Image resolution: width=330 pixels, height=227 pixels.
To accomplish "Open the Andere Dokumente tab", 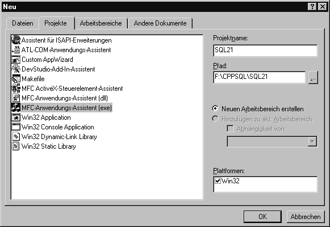I will click(x=160, y=23).
